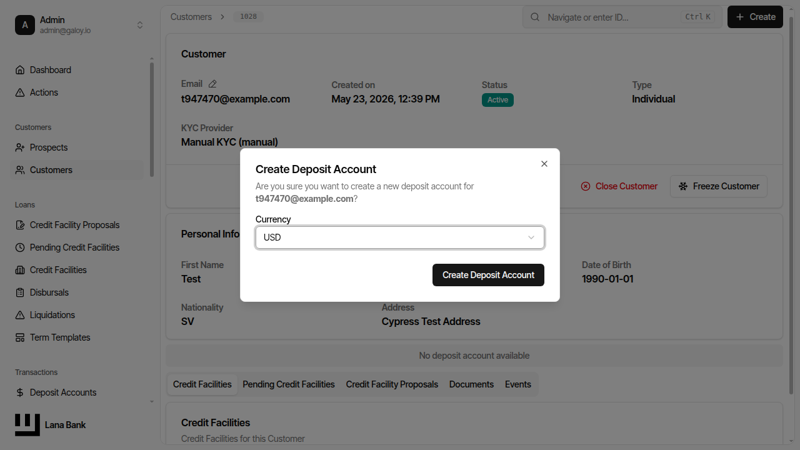Click the Credit Facilities building icon
The width and height of the screenshot is (800, 450).
point(20,270)
